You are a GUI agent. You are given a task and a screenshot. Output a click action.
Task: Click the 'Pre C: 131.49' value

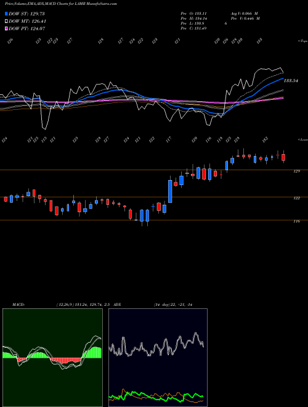(193, 28)
